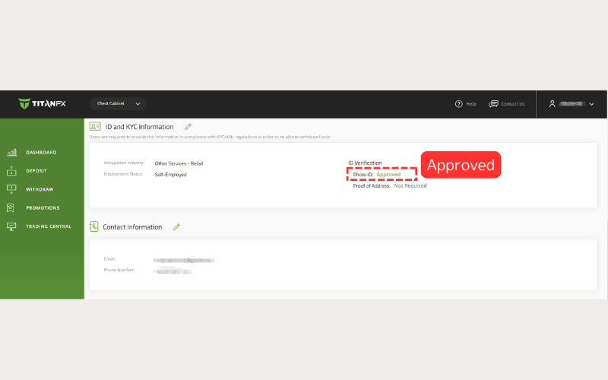Click the blurred Email value
Image resolution: width=608 pixels, height=380 pixels.
pyautogui.click(x=183, y=260)
